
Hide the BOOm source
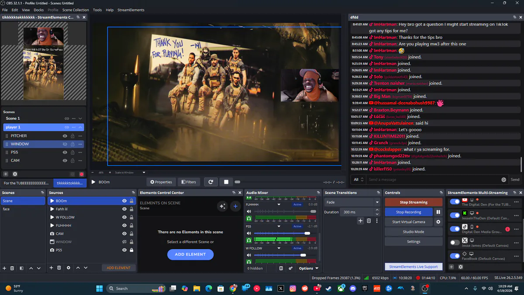click(124, 201)
